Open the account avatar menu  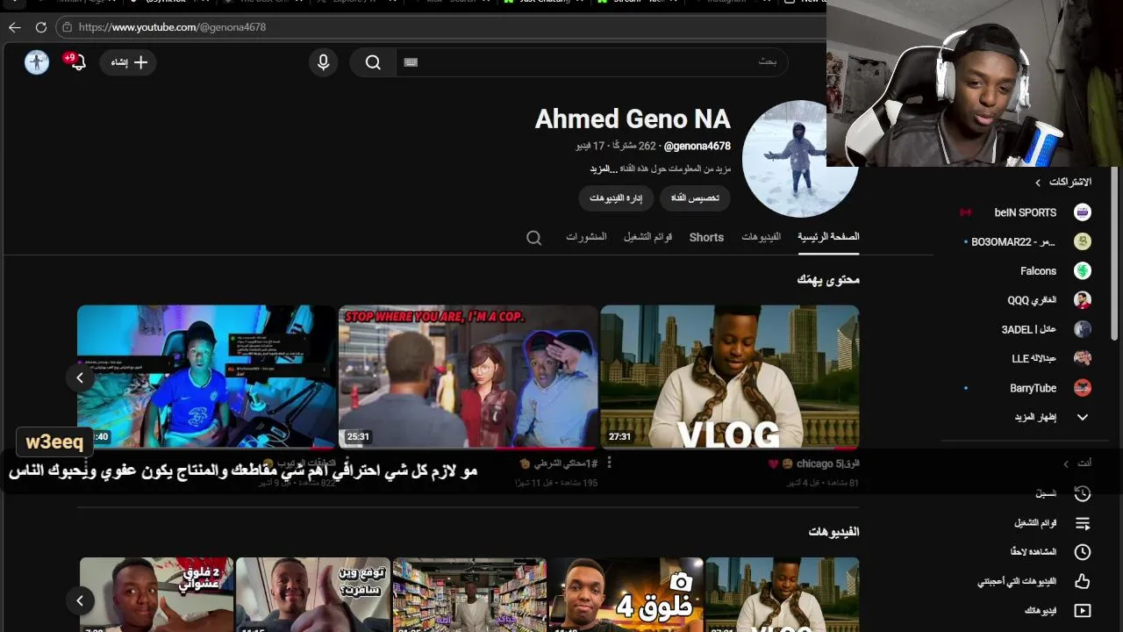coord(37,62)
